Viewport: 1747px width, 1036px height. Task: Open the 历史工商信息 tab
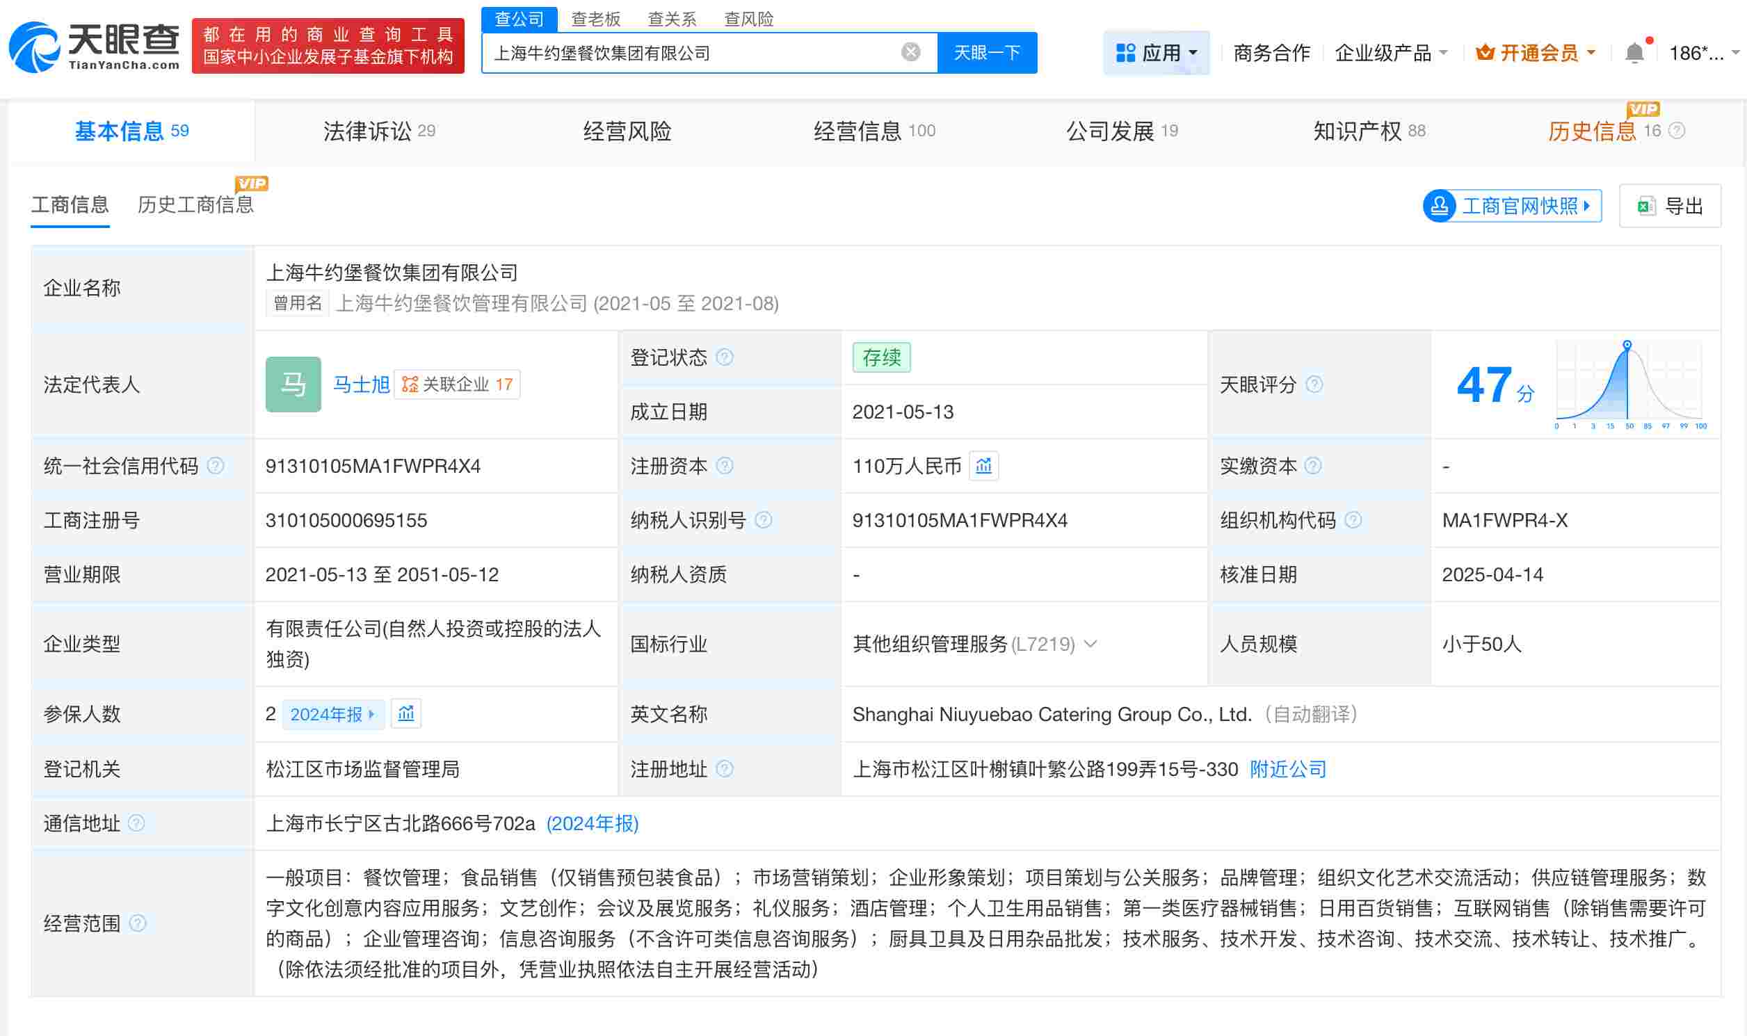tap(196, 205)
